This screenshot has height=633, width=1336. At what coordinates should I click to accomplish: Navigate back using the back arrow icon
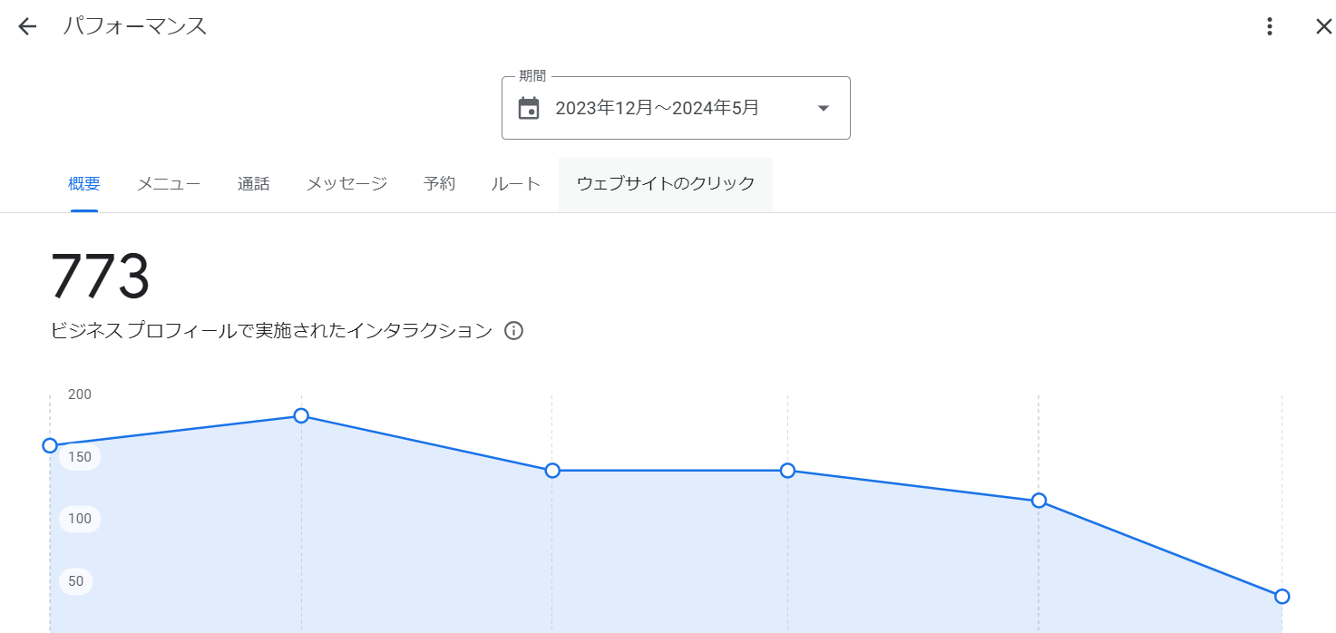26,25
